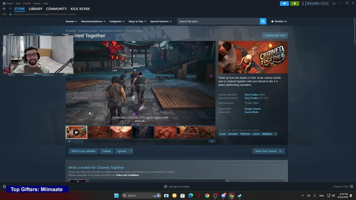Focus the Search the store field
Image resolution: width=356 pixels, height=200 pixels.
click(x=219, y=21)
